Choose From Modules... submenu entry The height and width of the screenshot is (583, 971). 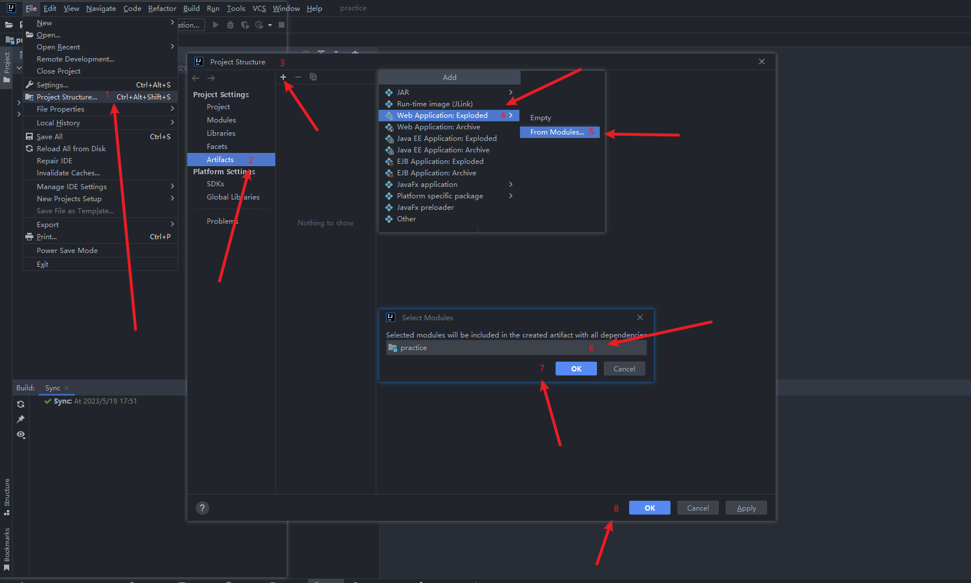click(x=557, y=132)
